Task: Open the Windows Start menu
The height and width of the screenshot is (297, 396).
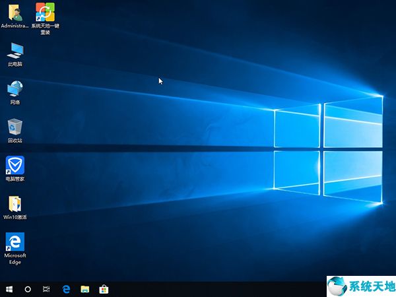Action: coord(9,289)
